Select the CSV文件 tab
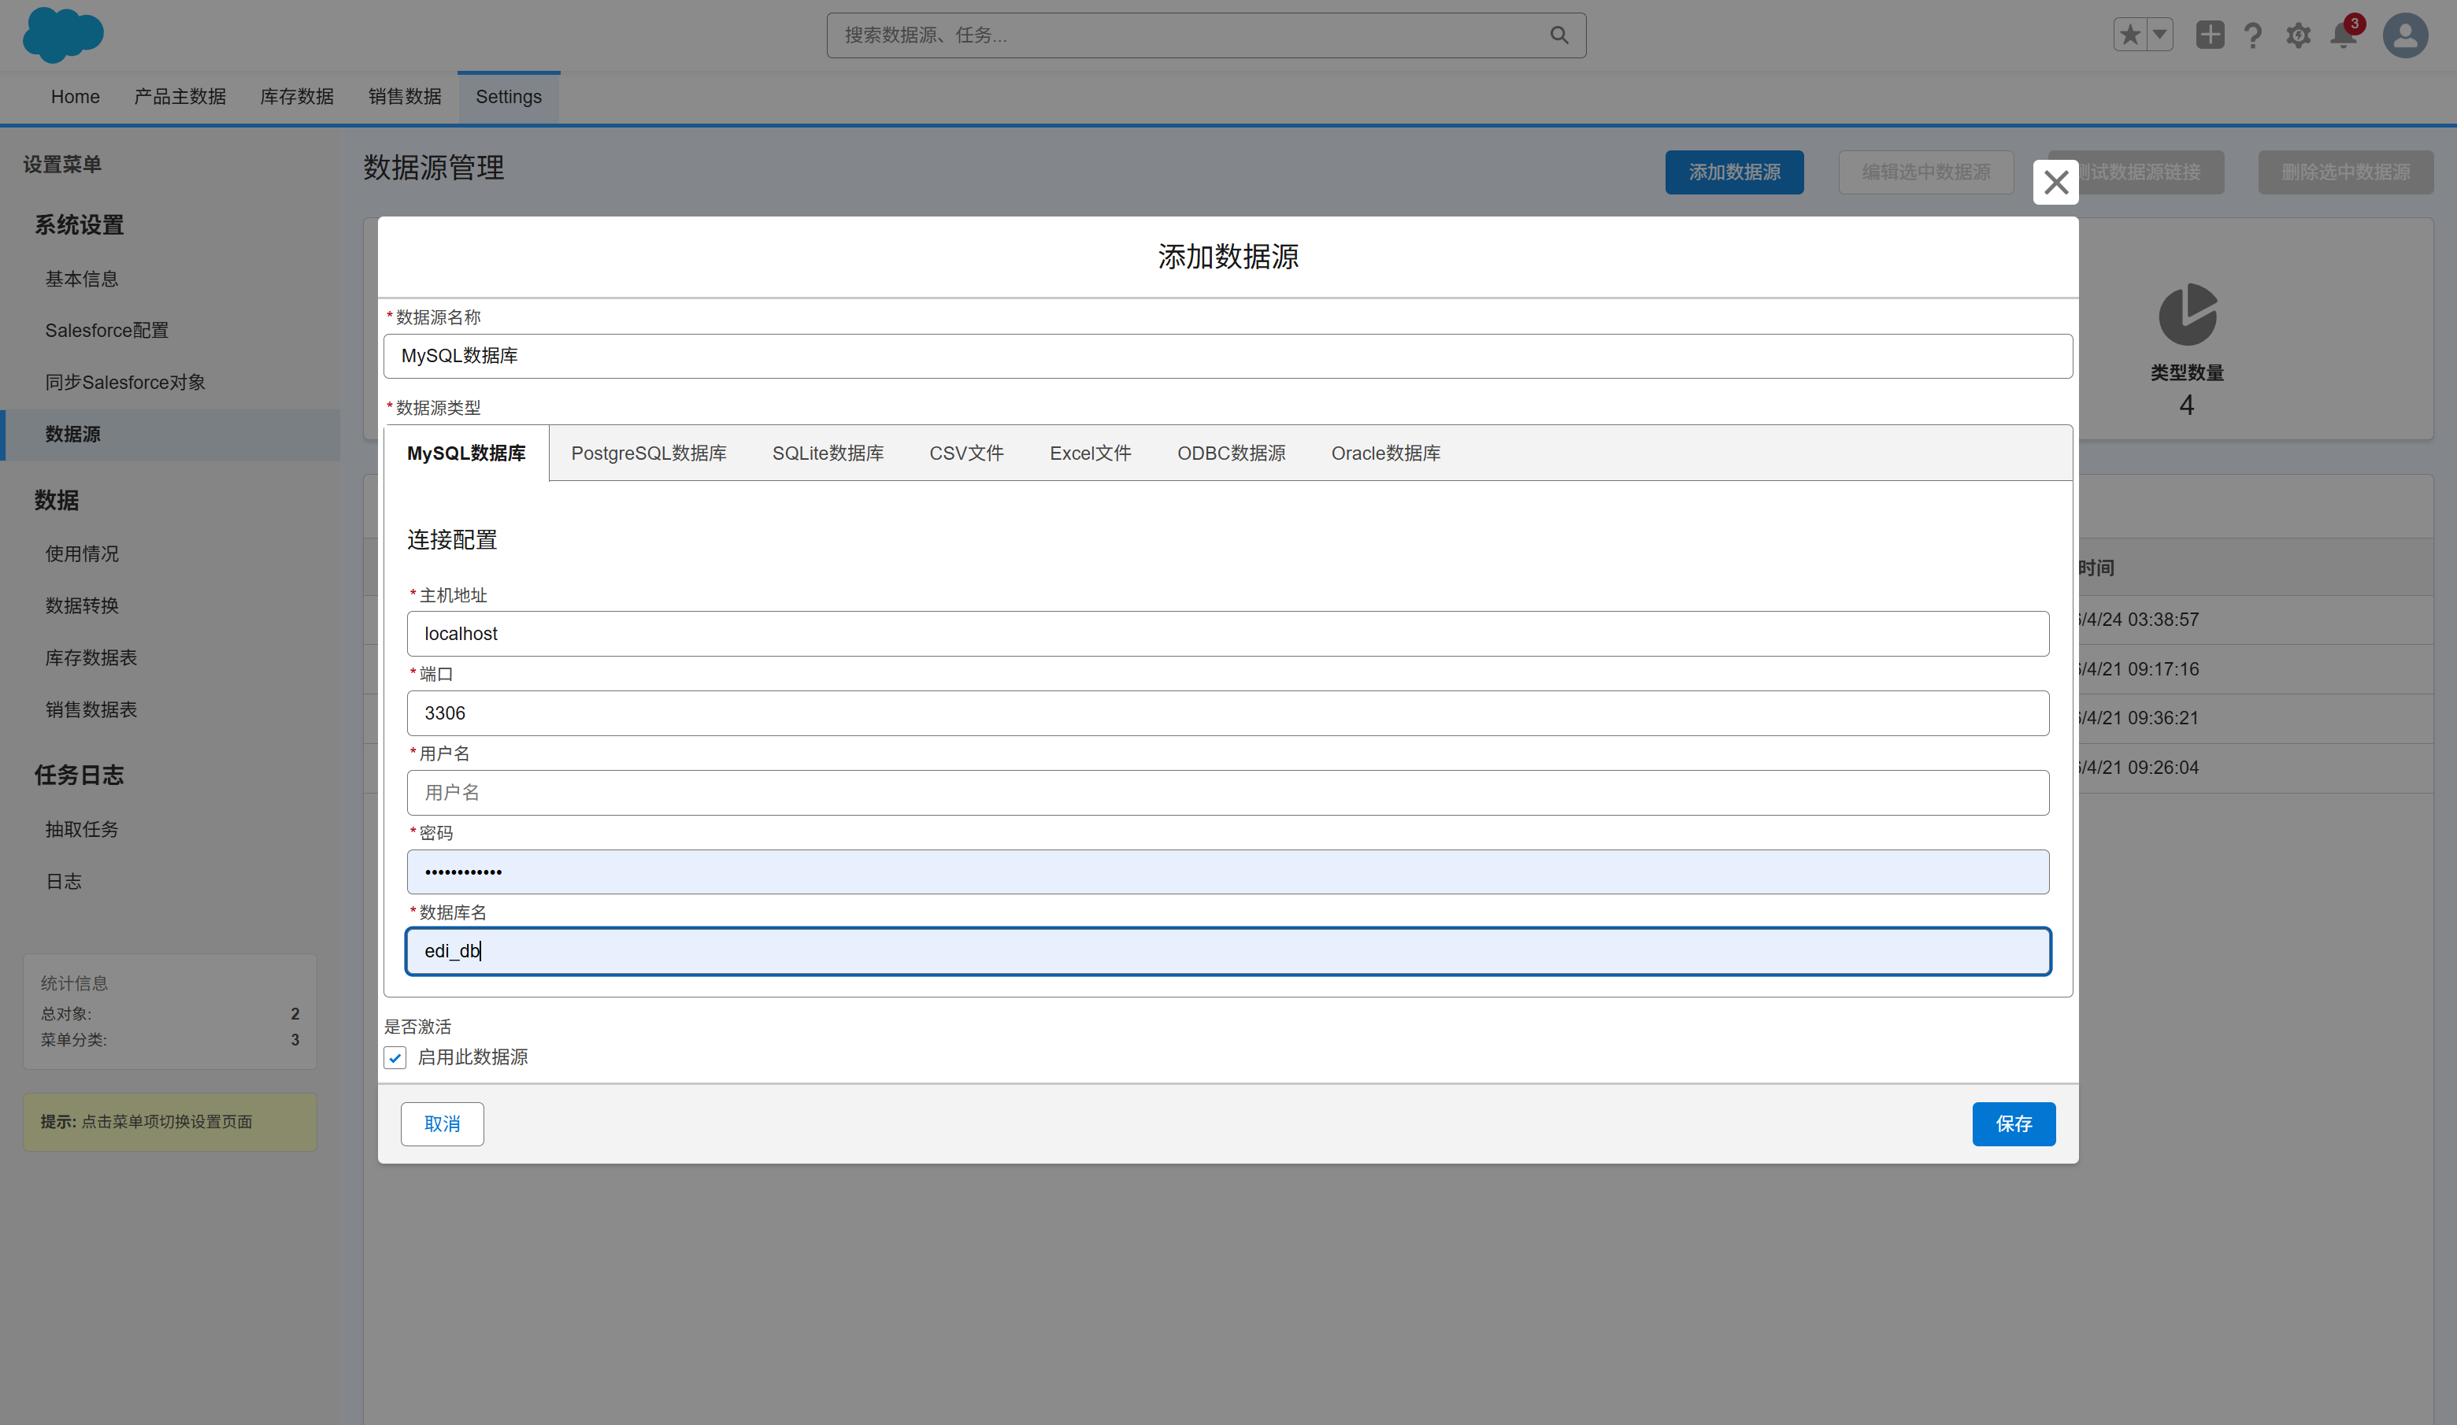The height and width of the screenshot is (1425, 2457). point(966,452)
